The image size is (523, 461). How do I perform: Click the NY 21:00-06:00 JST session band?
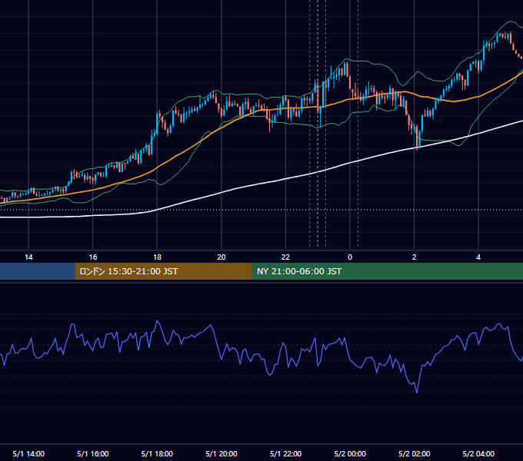coord(387,271)
